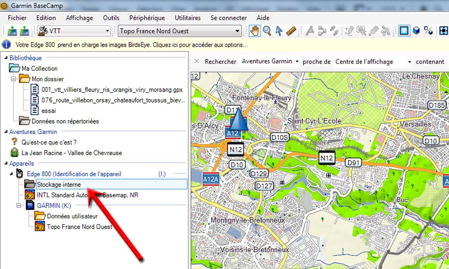Click the blue position marker on map
This screenshot has height=269, width=449.
point(238,120)
